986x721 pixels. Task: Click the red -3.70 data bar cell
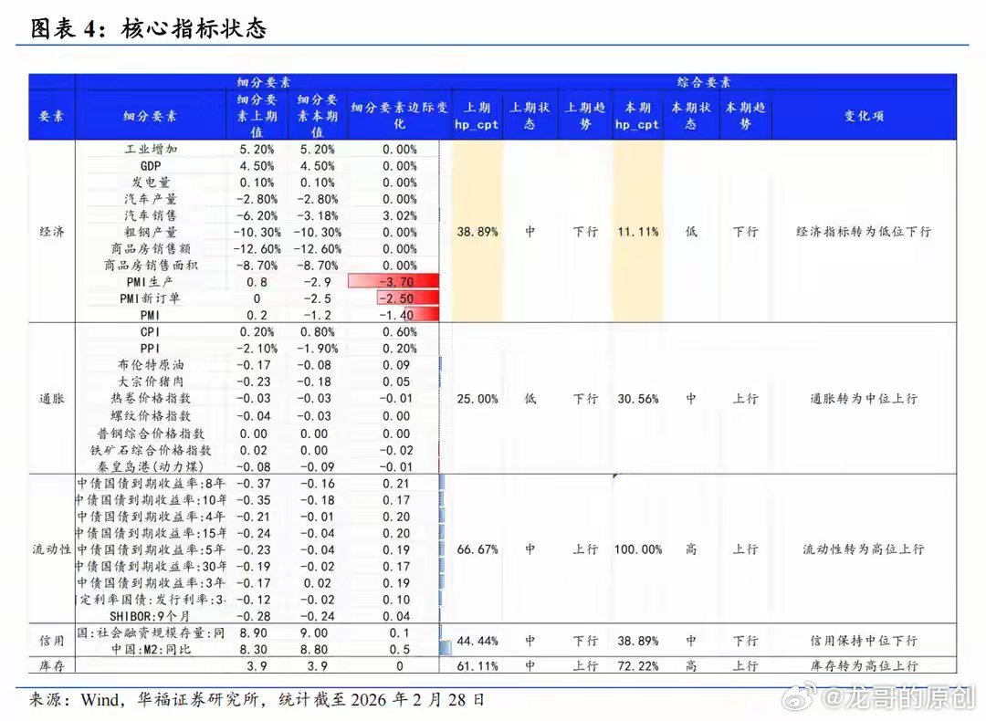coord(393,282)
